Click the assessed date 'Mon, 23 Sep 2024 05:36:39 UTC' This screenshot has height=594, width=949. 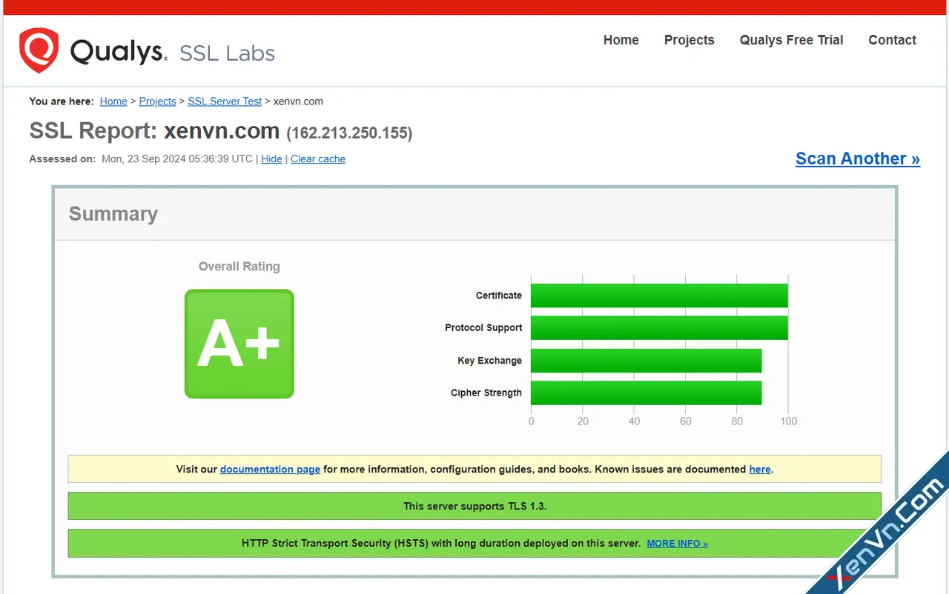click(x=176, y=159)
